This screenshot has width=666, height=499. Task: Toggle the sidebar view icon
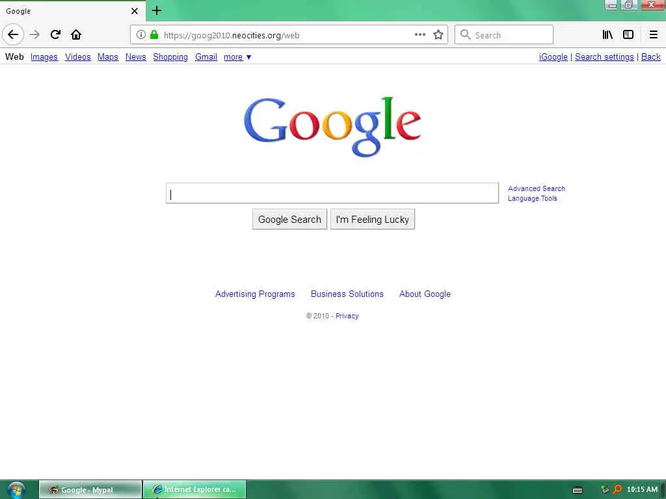[628, 35]
